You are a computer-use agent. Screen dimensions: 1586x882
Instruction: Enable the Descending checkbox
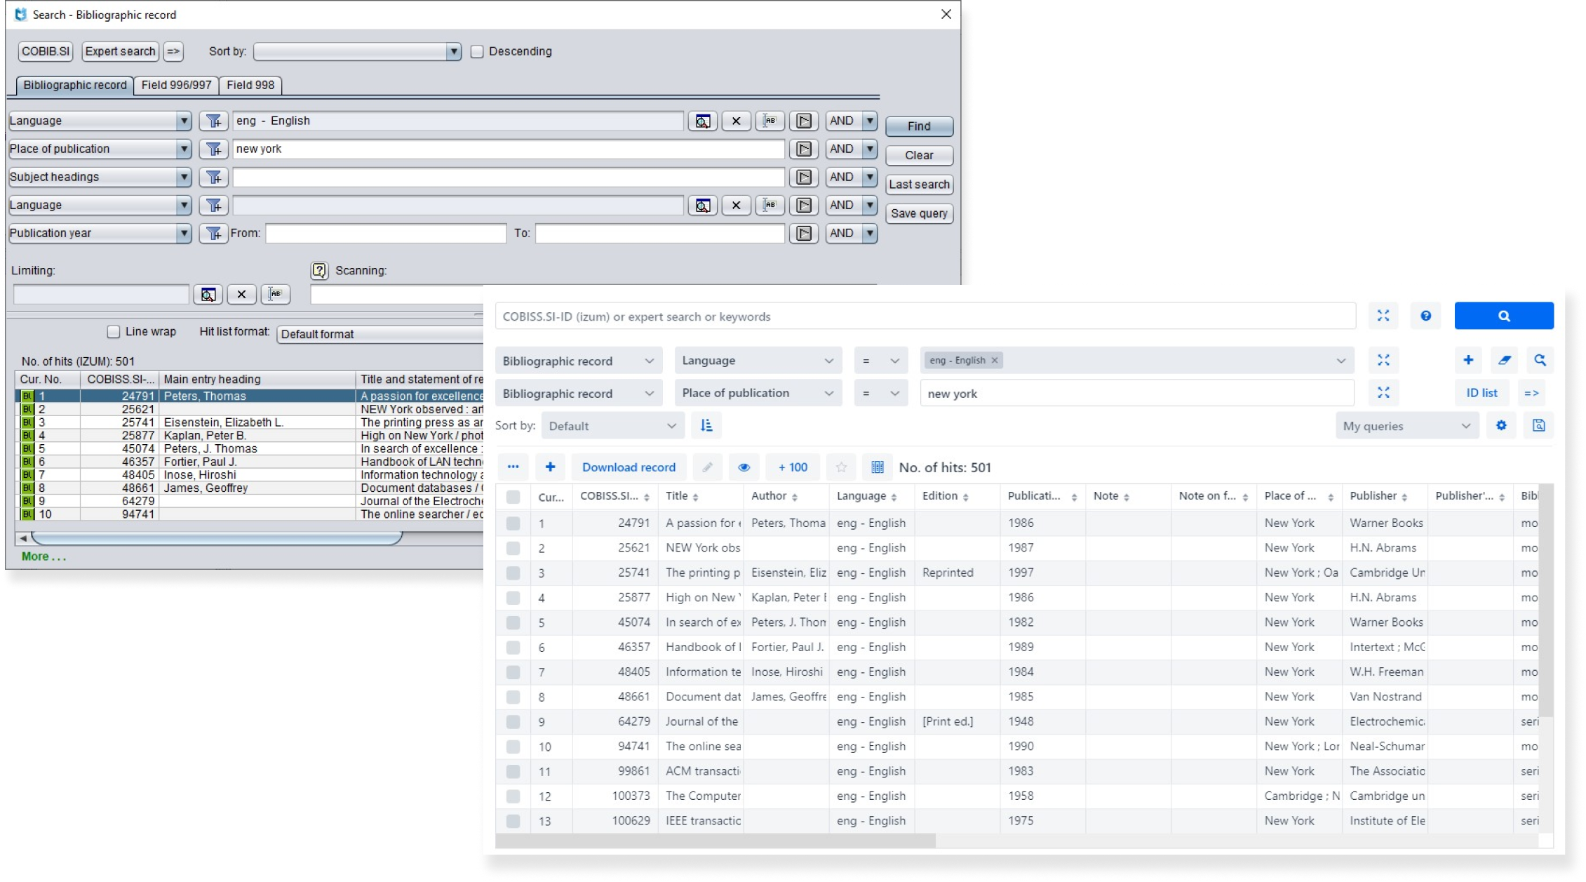477,51
